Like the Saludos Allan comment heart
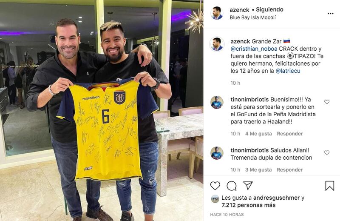 327,152
